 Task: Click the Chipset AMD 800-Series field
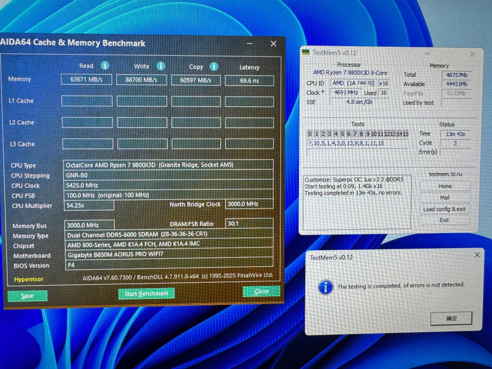[x=169, y=244]
